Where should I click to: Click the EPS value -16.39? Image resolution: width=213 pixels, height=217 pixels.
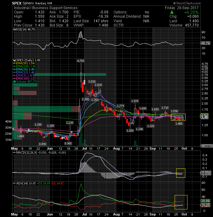[x=103, y=16]
